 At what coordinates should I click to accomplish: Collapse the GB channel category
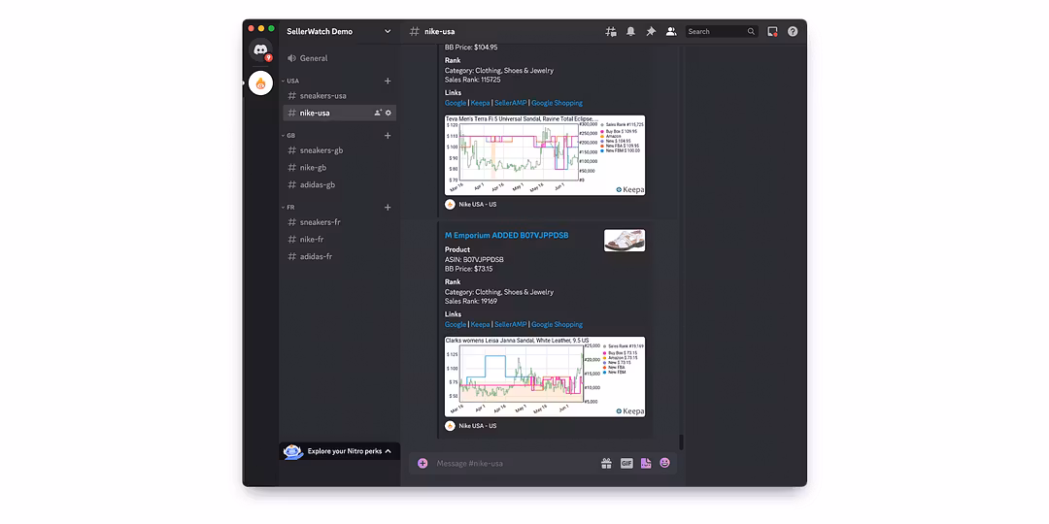290,136
